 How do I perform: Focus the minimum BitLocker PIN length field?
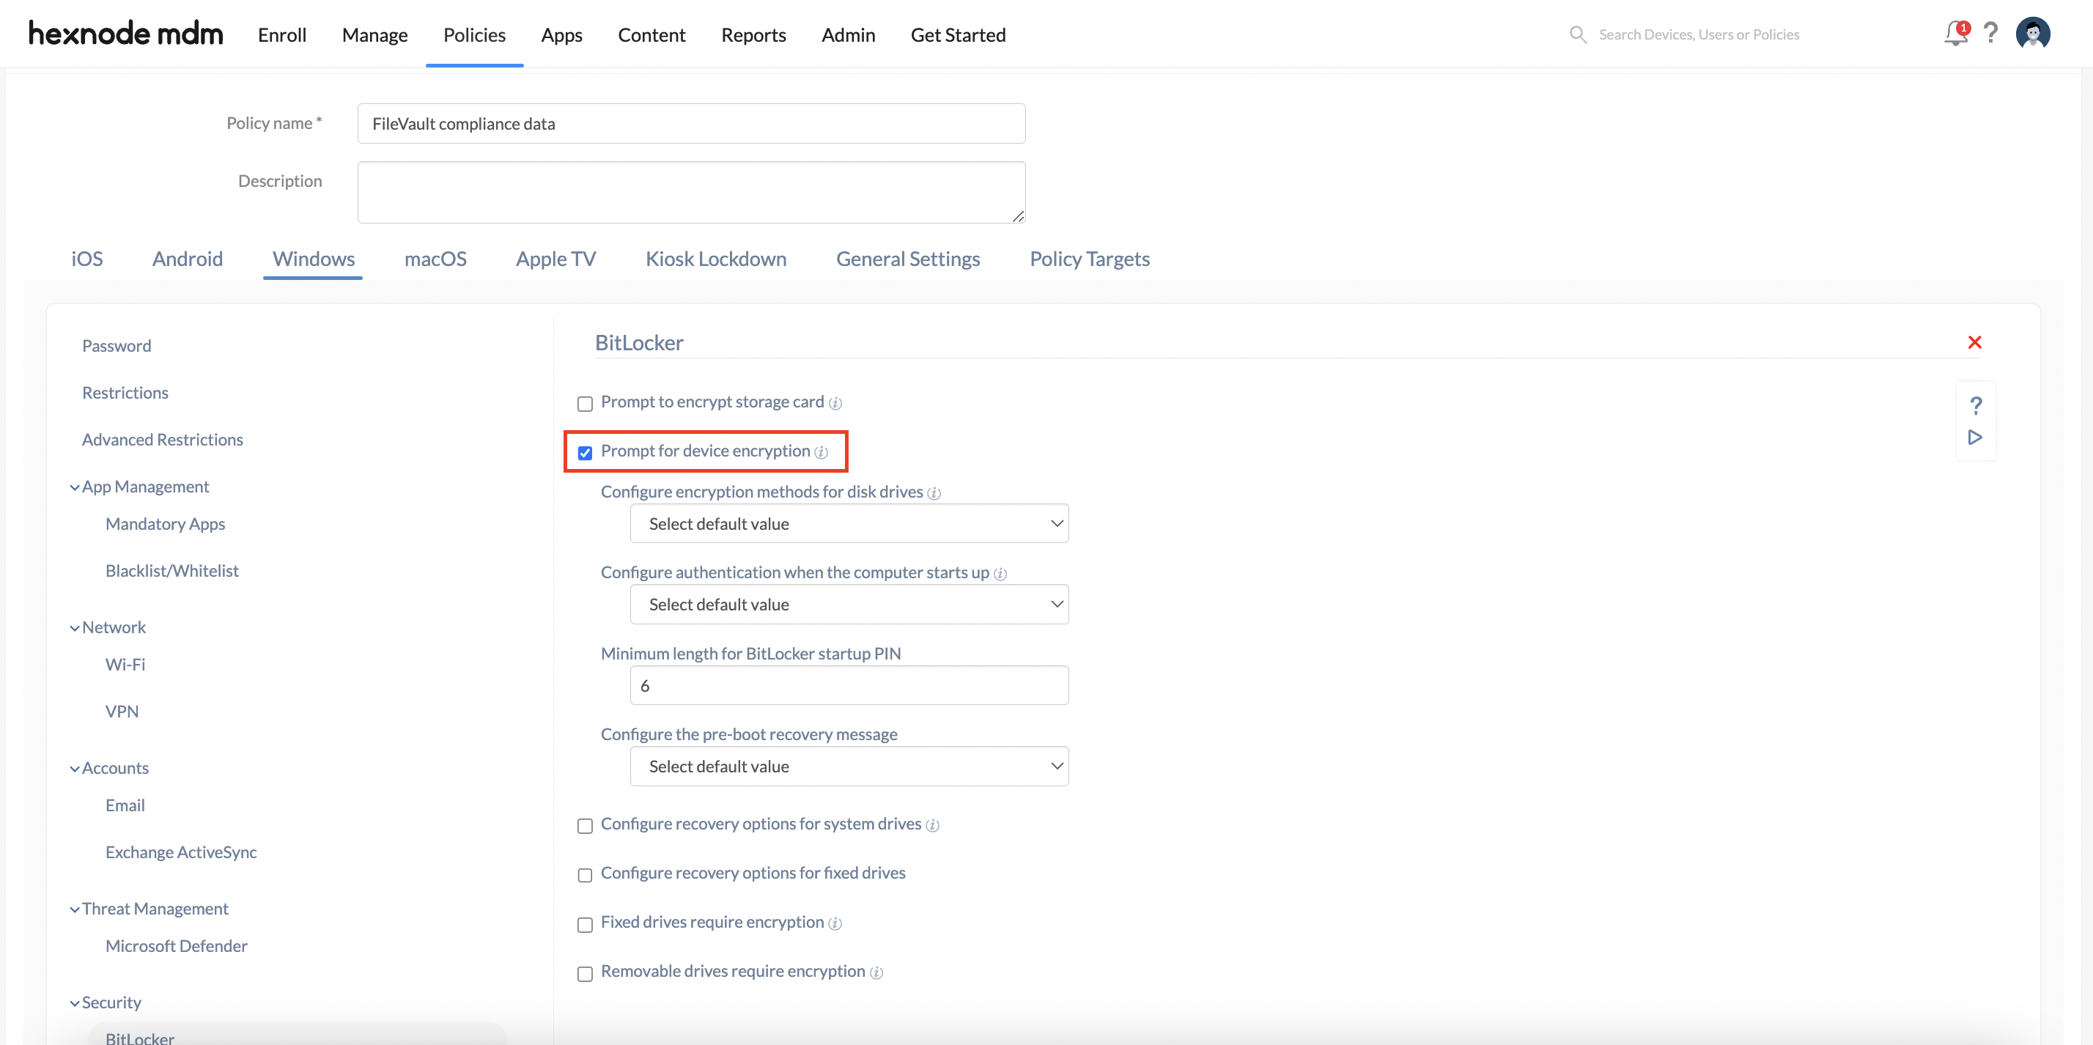click(x=849, y=685)
